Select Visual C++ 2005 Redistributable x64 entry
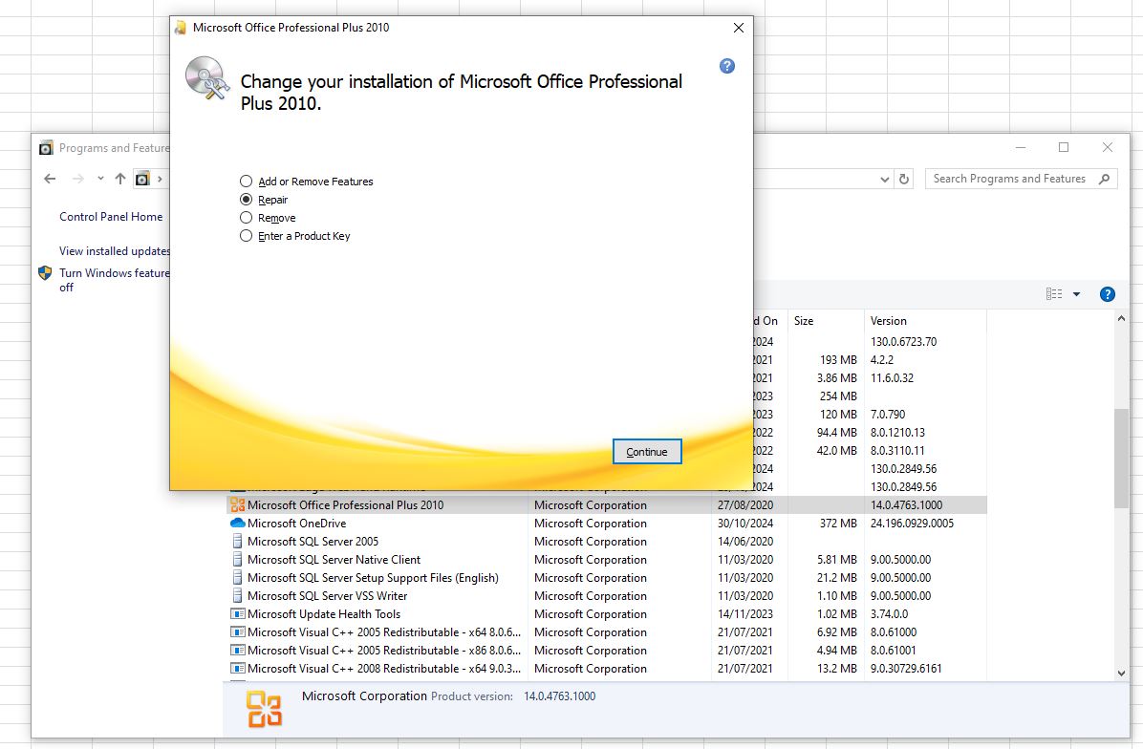The width and height of the screenshot is (1143, 749). click(607, 632)
